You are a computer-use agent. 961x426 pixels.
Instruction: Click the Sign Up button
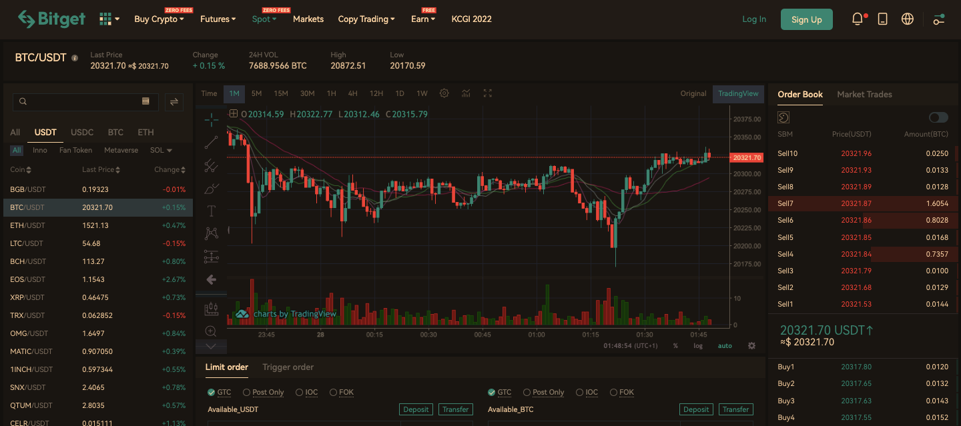coord(807,19)
